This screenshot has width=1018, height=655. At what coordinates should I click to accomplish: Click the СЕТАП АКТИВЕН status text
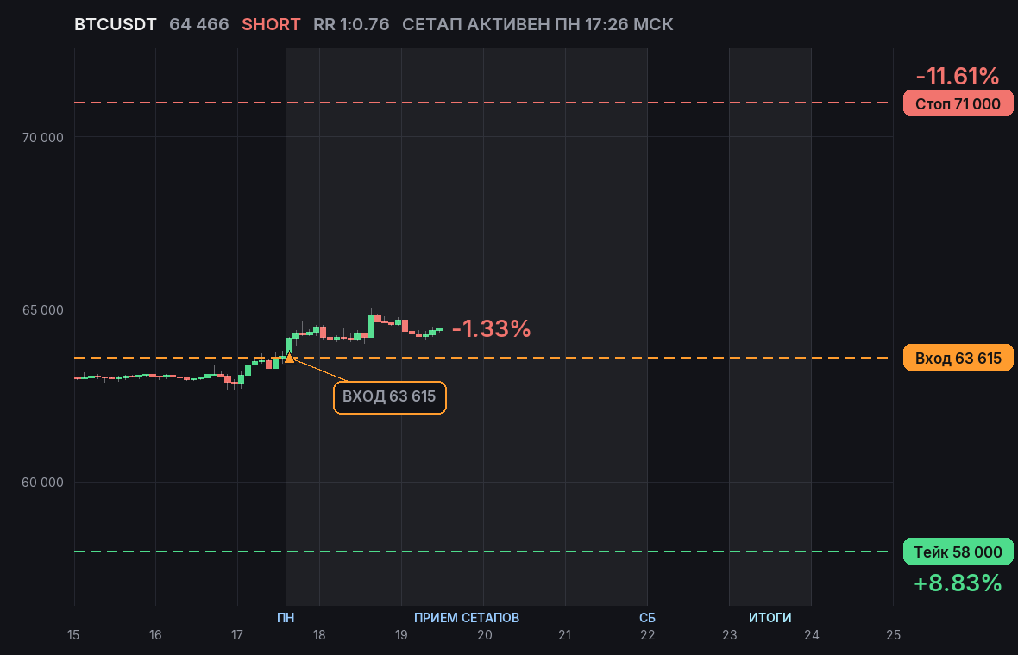(x=476, y=25)
